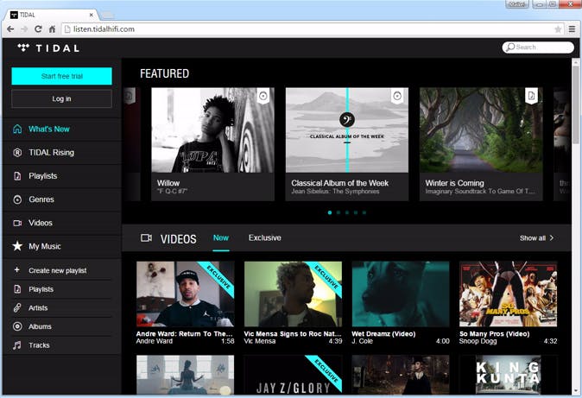The image size is (582, 398).
Task: Click the address bar with listen.tidalhifi.com
Action: pos(313,29)
